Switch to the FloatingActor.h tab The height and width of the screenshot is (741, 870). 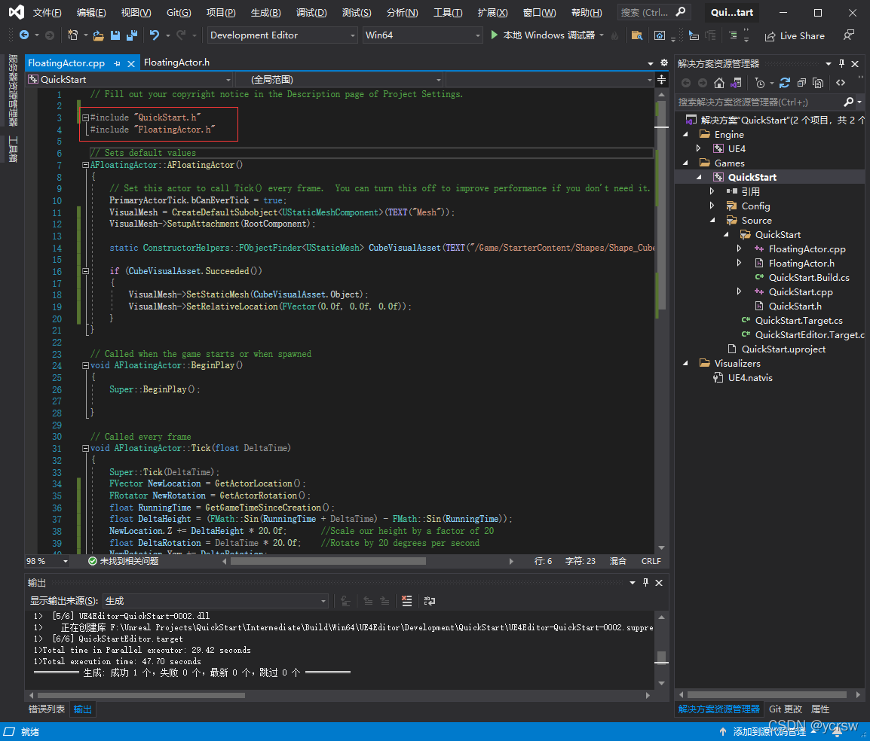(x=177, y=63)
